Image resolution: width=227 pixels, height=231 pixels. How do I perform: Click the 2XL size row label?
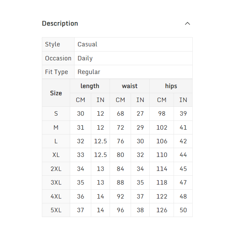coord(56,169)
